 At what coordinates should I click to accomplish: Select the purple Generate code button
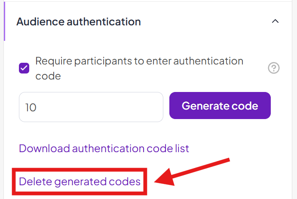tap(220, 106)
